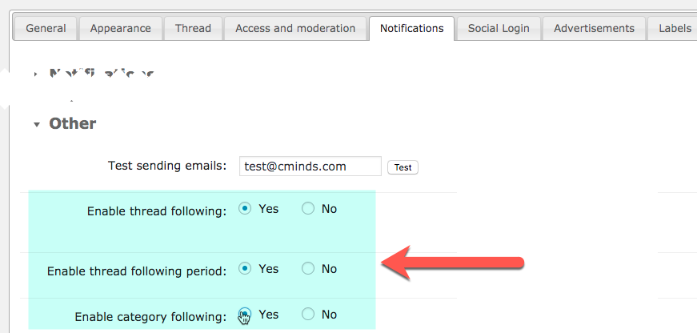Select Yes for thread following period
This screenshot has width=697, height=333.
pyautogui.click(x=245, y=268)
